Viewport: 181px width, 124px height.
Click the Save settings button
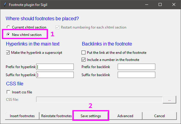[91, 116]
